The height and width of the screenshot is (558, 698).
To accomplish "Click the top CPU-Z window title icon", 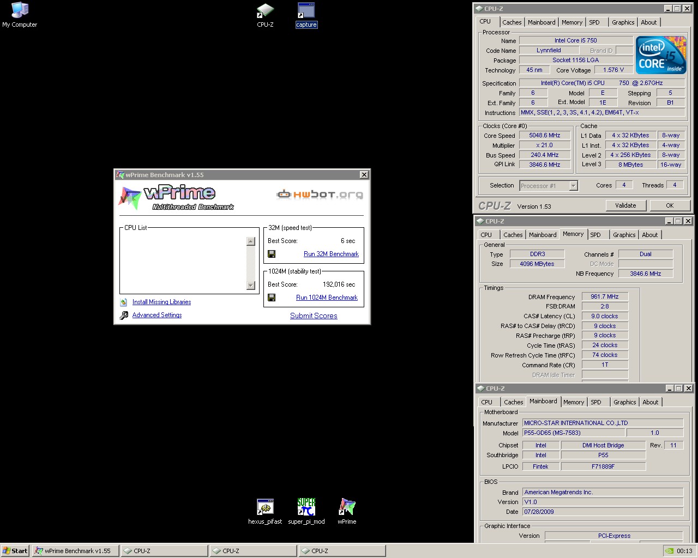I will (x=479, y=9).
